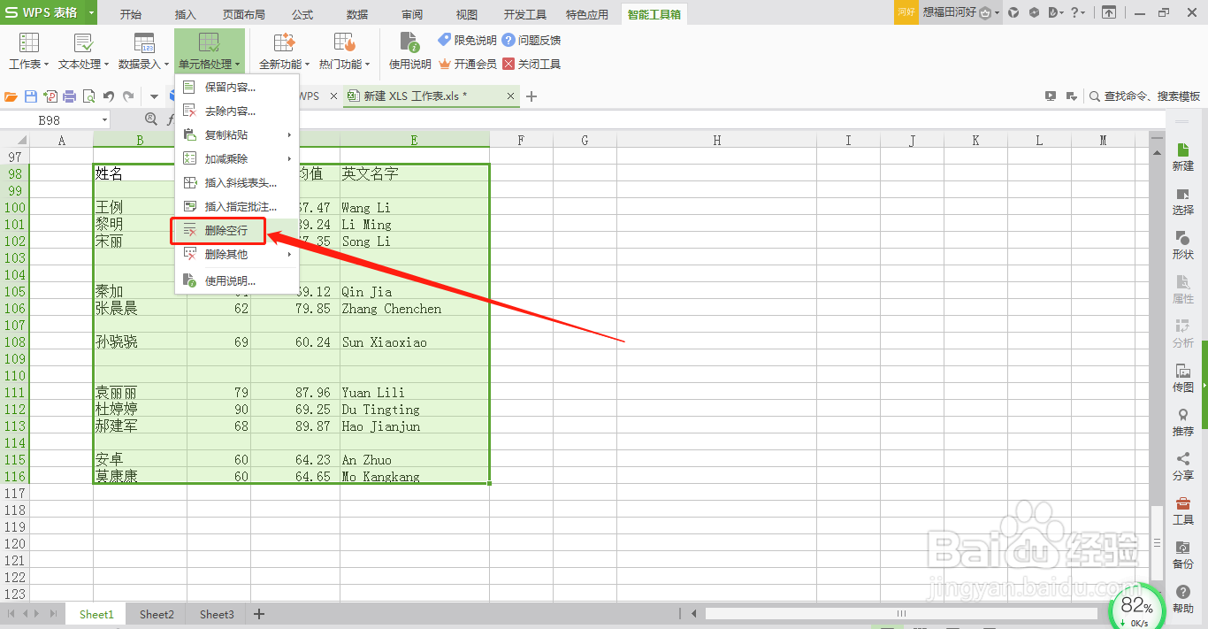Click the 形状 icon in right sidebar

pyautogui.click(x=1183, y=246)
